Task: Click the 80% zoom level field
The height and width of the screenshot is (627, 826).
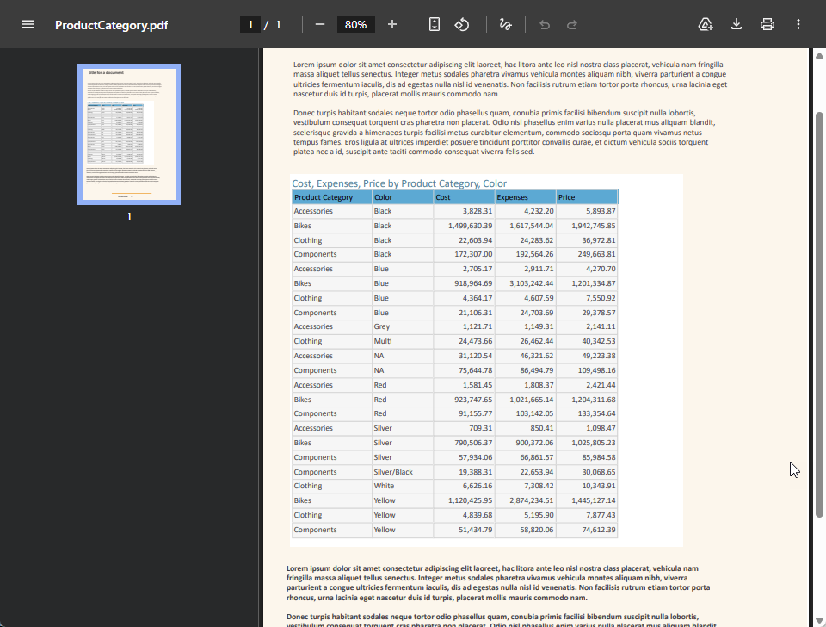Action: pos(356,24)
